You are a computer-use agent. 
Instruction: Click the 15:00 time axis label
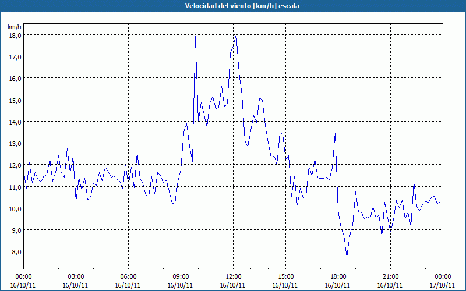click(285, 277)
